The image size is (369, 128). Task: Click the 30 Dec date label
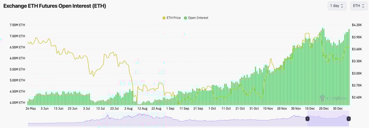[x=338, y=109]
